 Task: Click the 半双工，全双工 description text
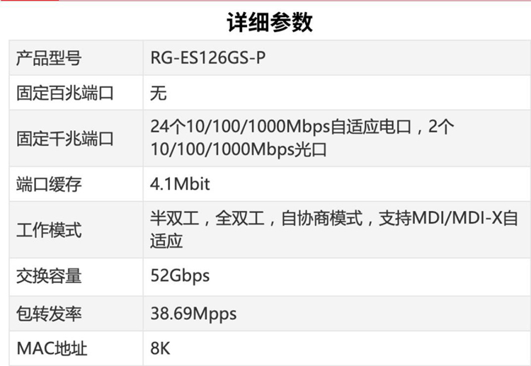[207, 218]
